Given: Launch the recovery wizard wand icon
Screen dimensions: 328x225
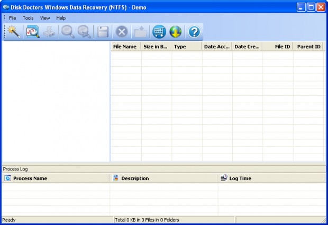Looking at the screenshot, I should [x=14, y=32].
